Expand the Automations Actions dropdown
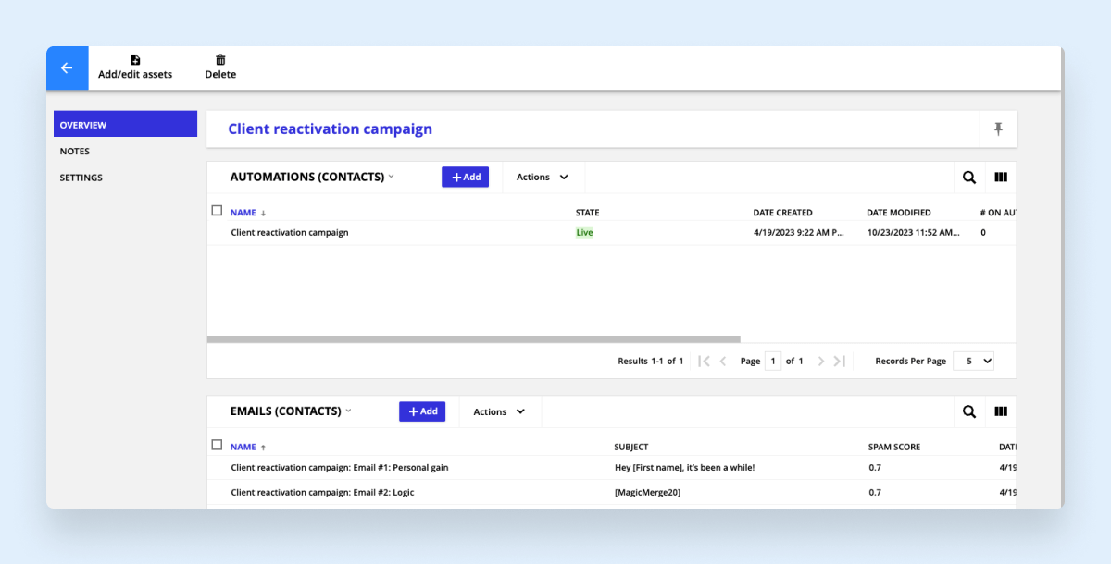This screenshot has height=564, width=1111. click(x=543, y=178)
